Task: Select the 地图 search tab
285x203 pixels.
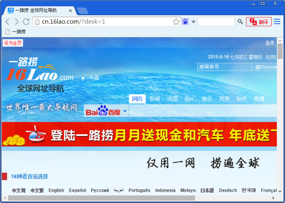Action: [x=172, y=99]
